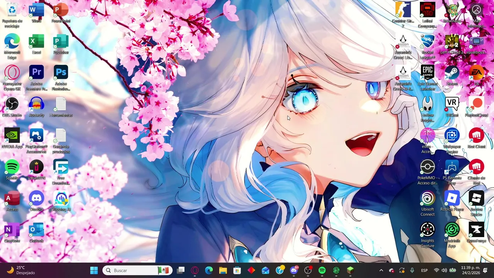494x278 pixels.
Task: Open the clock showing 11:39 p. m.
Action: pyautogui.click(x=470, y=270)
